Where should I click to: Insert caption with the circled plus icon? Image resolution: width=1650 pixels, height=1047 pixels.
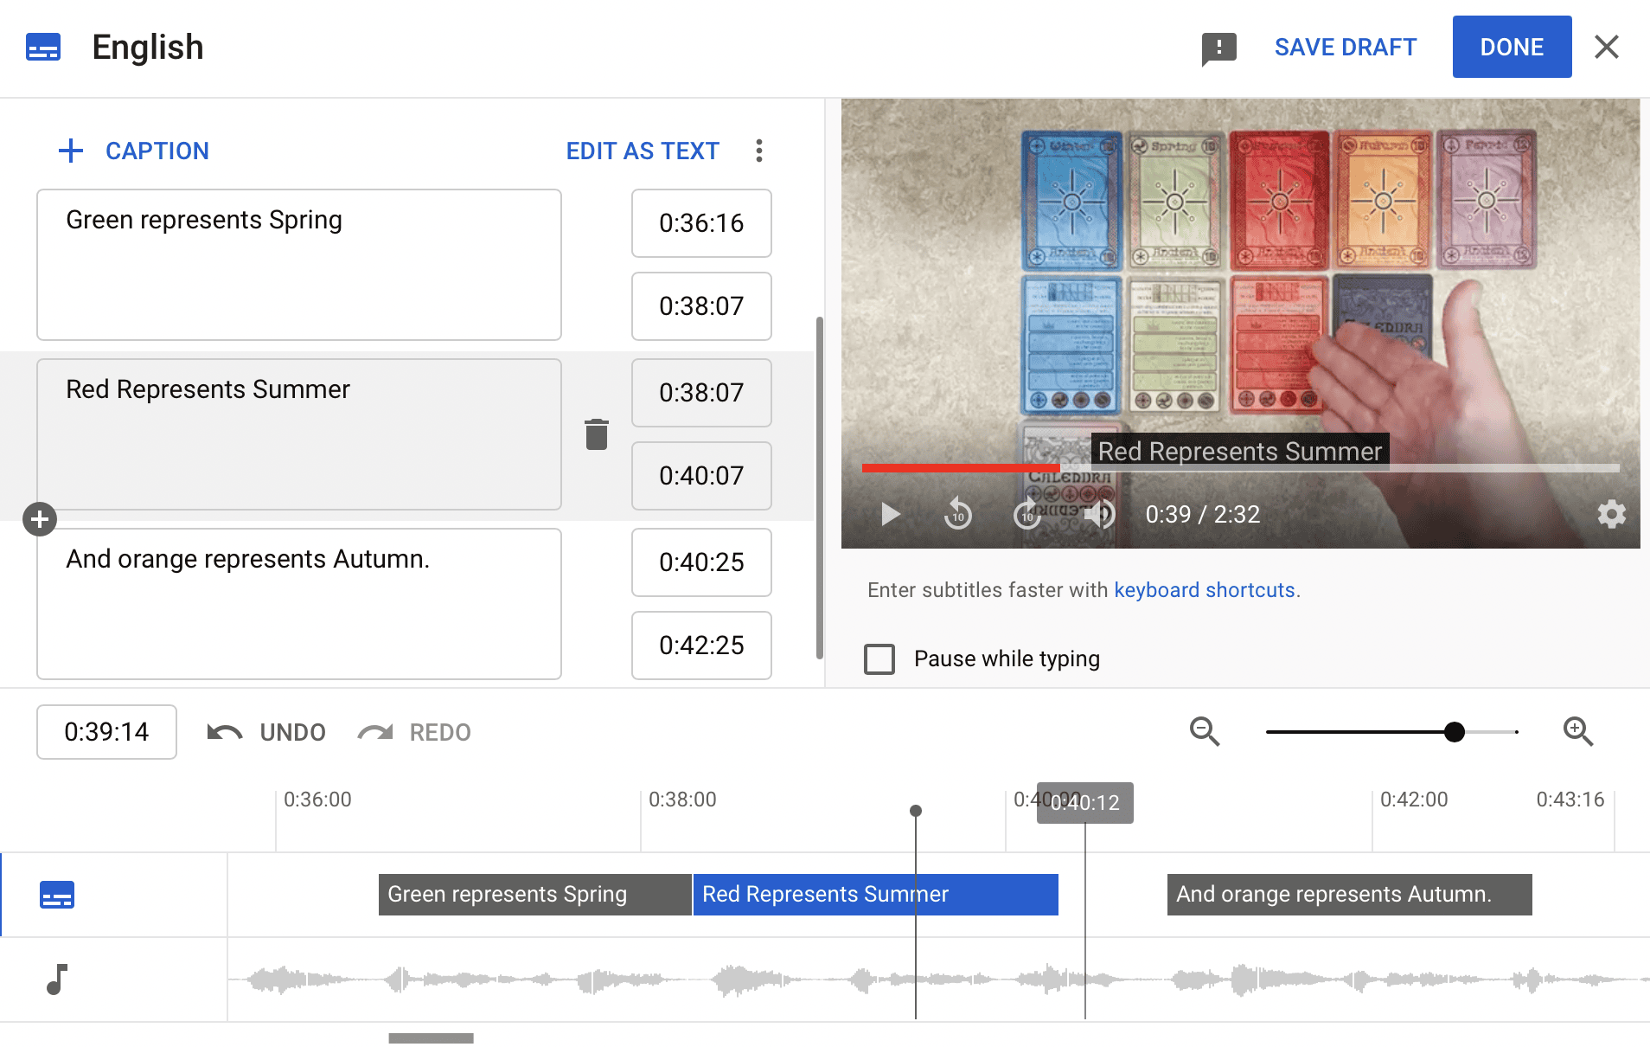40,519
